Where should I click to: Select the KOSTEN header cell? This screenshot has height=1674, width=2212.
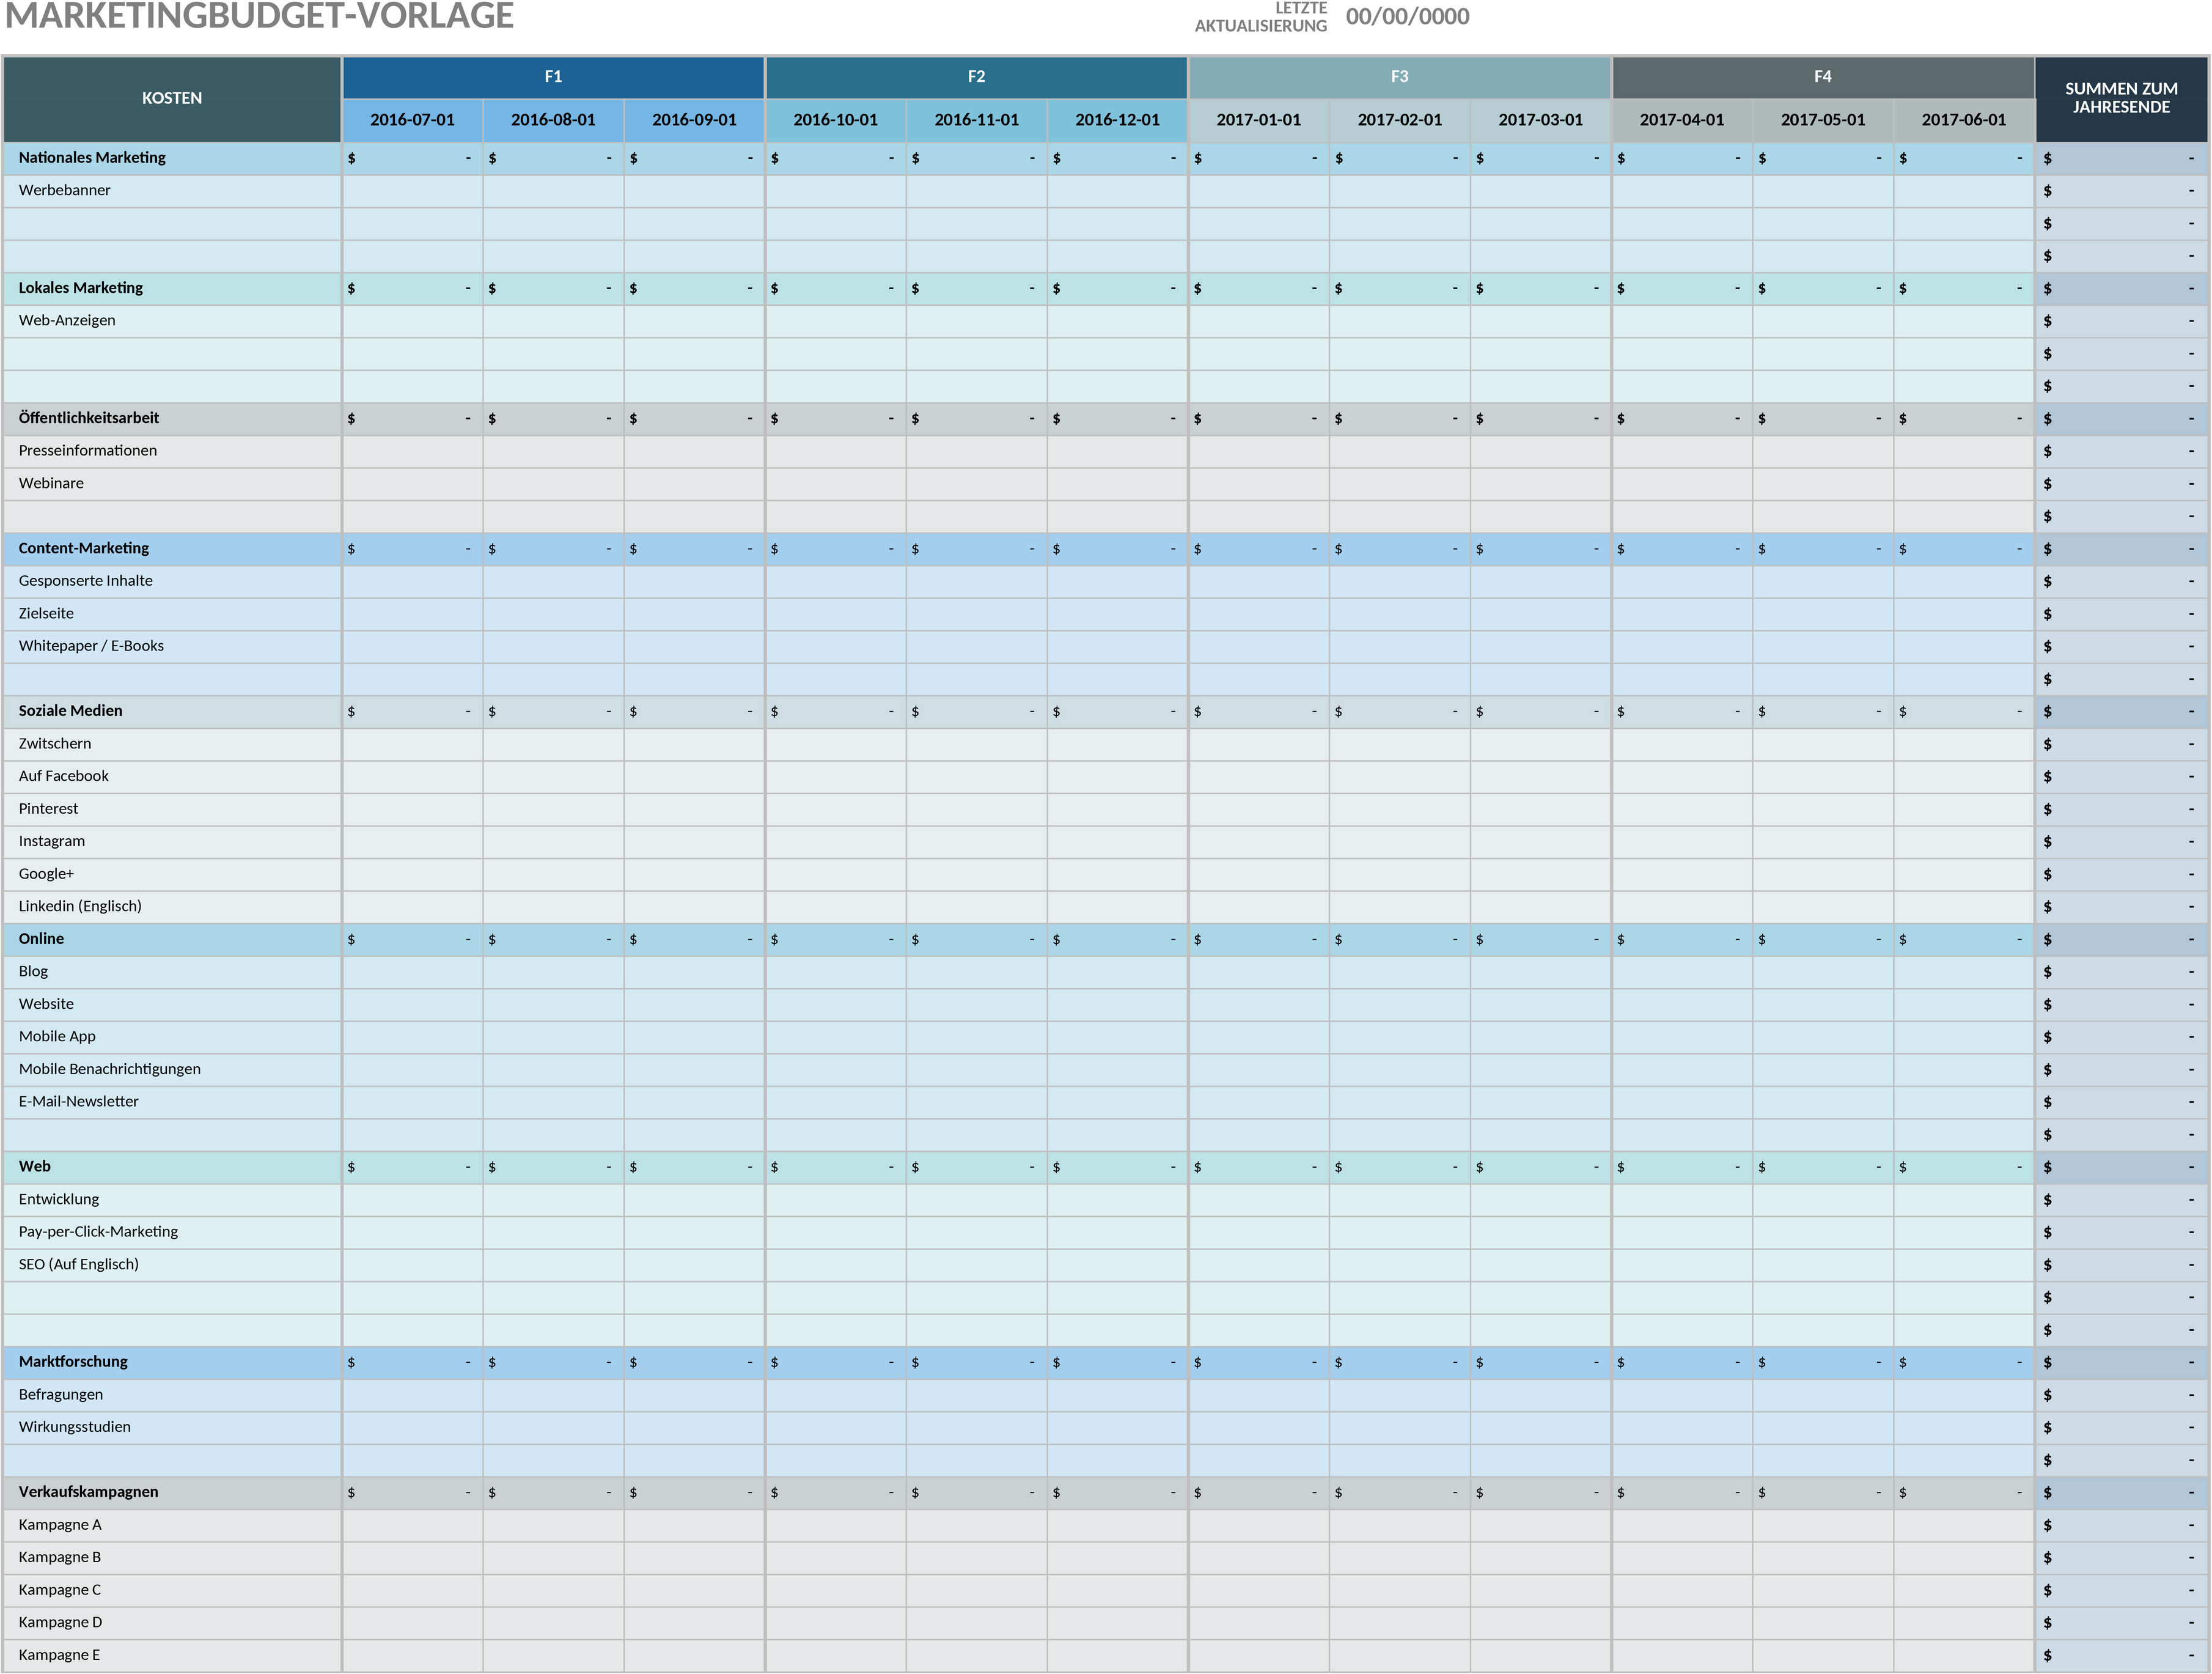coord(172,98)
